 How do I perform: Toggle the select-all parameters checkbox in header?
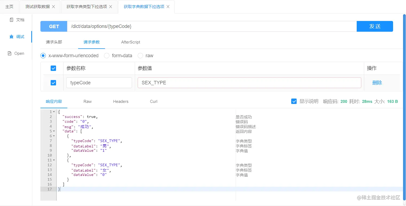(53, 68)
